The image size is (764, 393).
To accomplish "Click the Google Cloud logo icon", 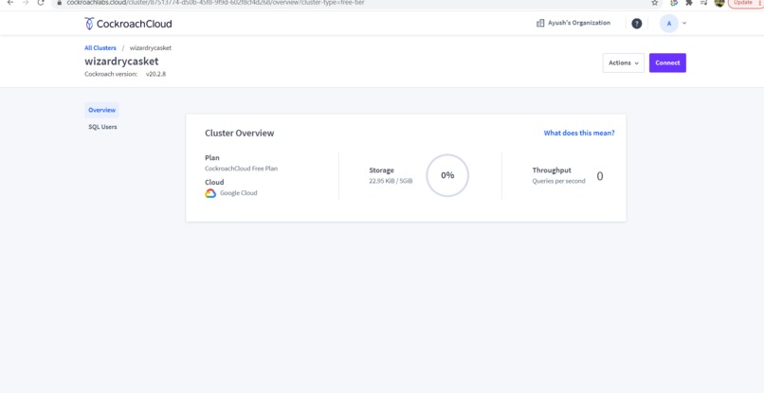I will [210, 193].
